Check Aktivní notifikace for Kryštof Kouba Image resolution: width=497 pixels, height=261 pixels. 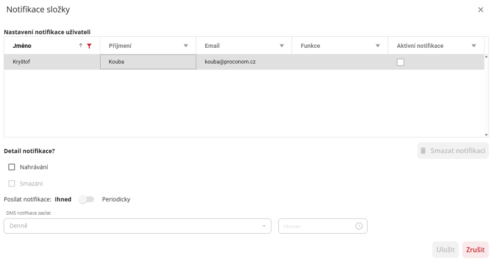[x=400, y=62]
